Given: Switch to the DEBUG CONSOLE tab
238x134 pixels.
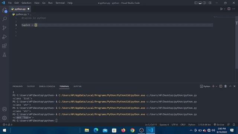Looking at the screenshot, I should click(x=47, y=86).
